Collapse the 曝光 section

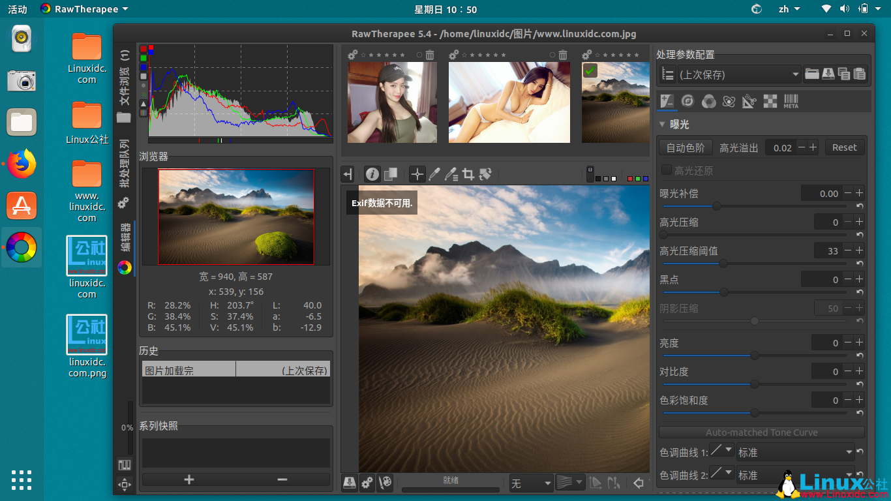click(x=662, y=125)
